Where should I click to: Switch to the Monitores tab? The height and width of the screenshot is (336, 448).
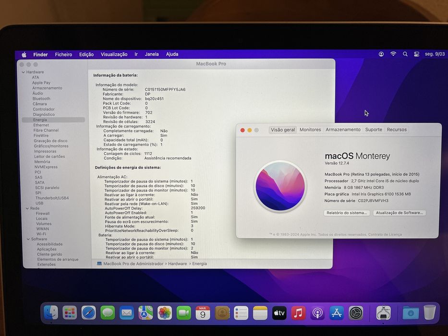click(x=310, y=130)
